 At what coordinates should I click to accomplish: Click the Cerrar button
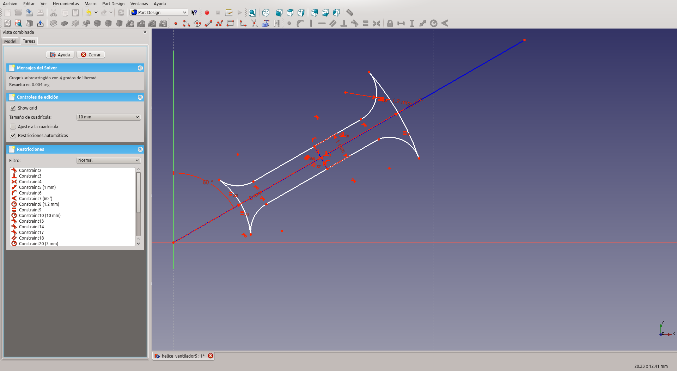[x=91, y=55]
